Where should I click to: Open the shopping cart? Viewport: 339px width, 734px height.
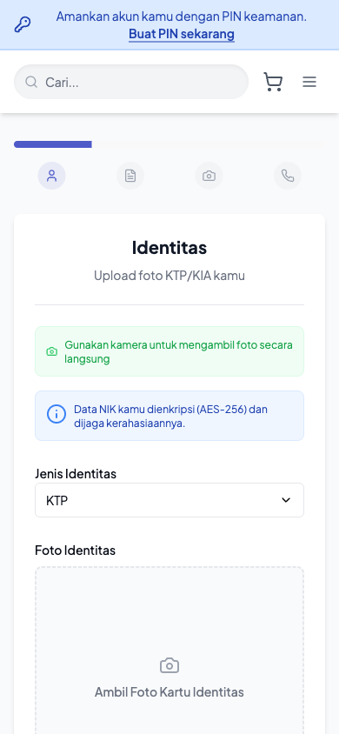(273, 82)
